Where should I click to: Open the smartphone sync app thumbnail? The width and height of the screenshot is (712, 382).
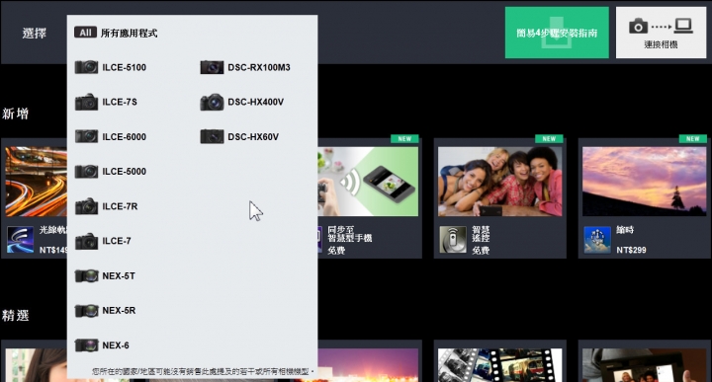click(x=368, y=182)
